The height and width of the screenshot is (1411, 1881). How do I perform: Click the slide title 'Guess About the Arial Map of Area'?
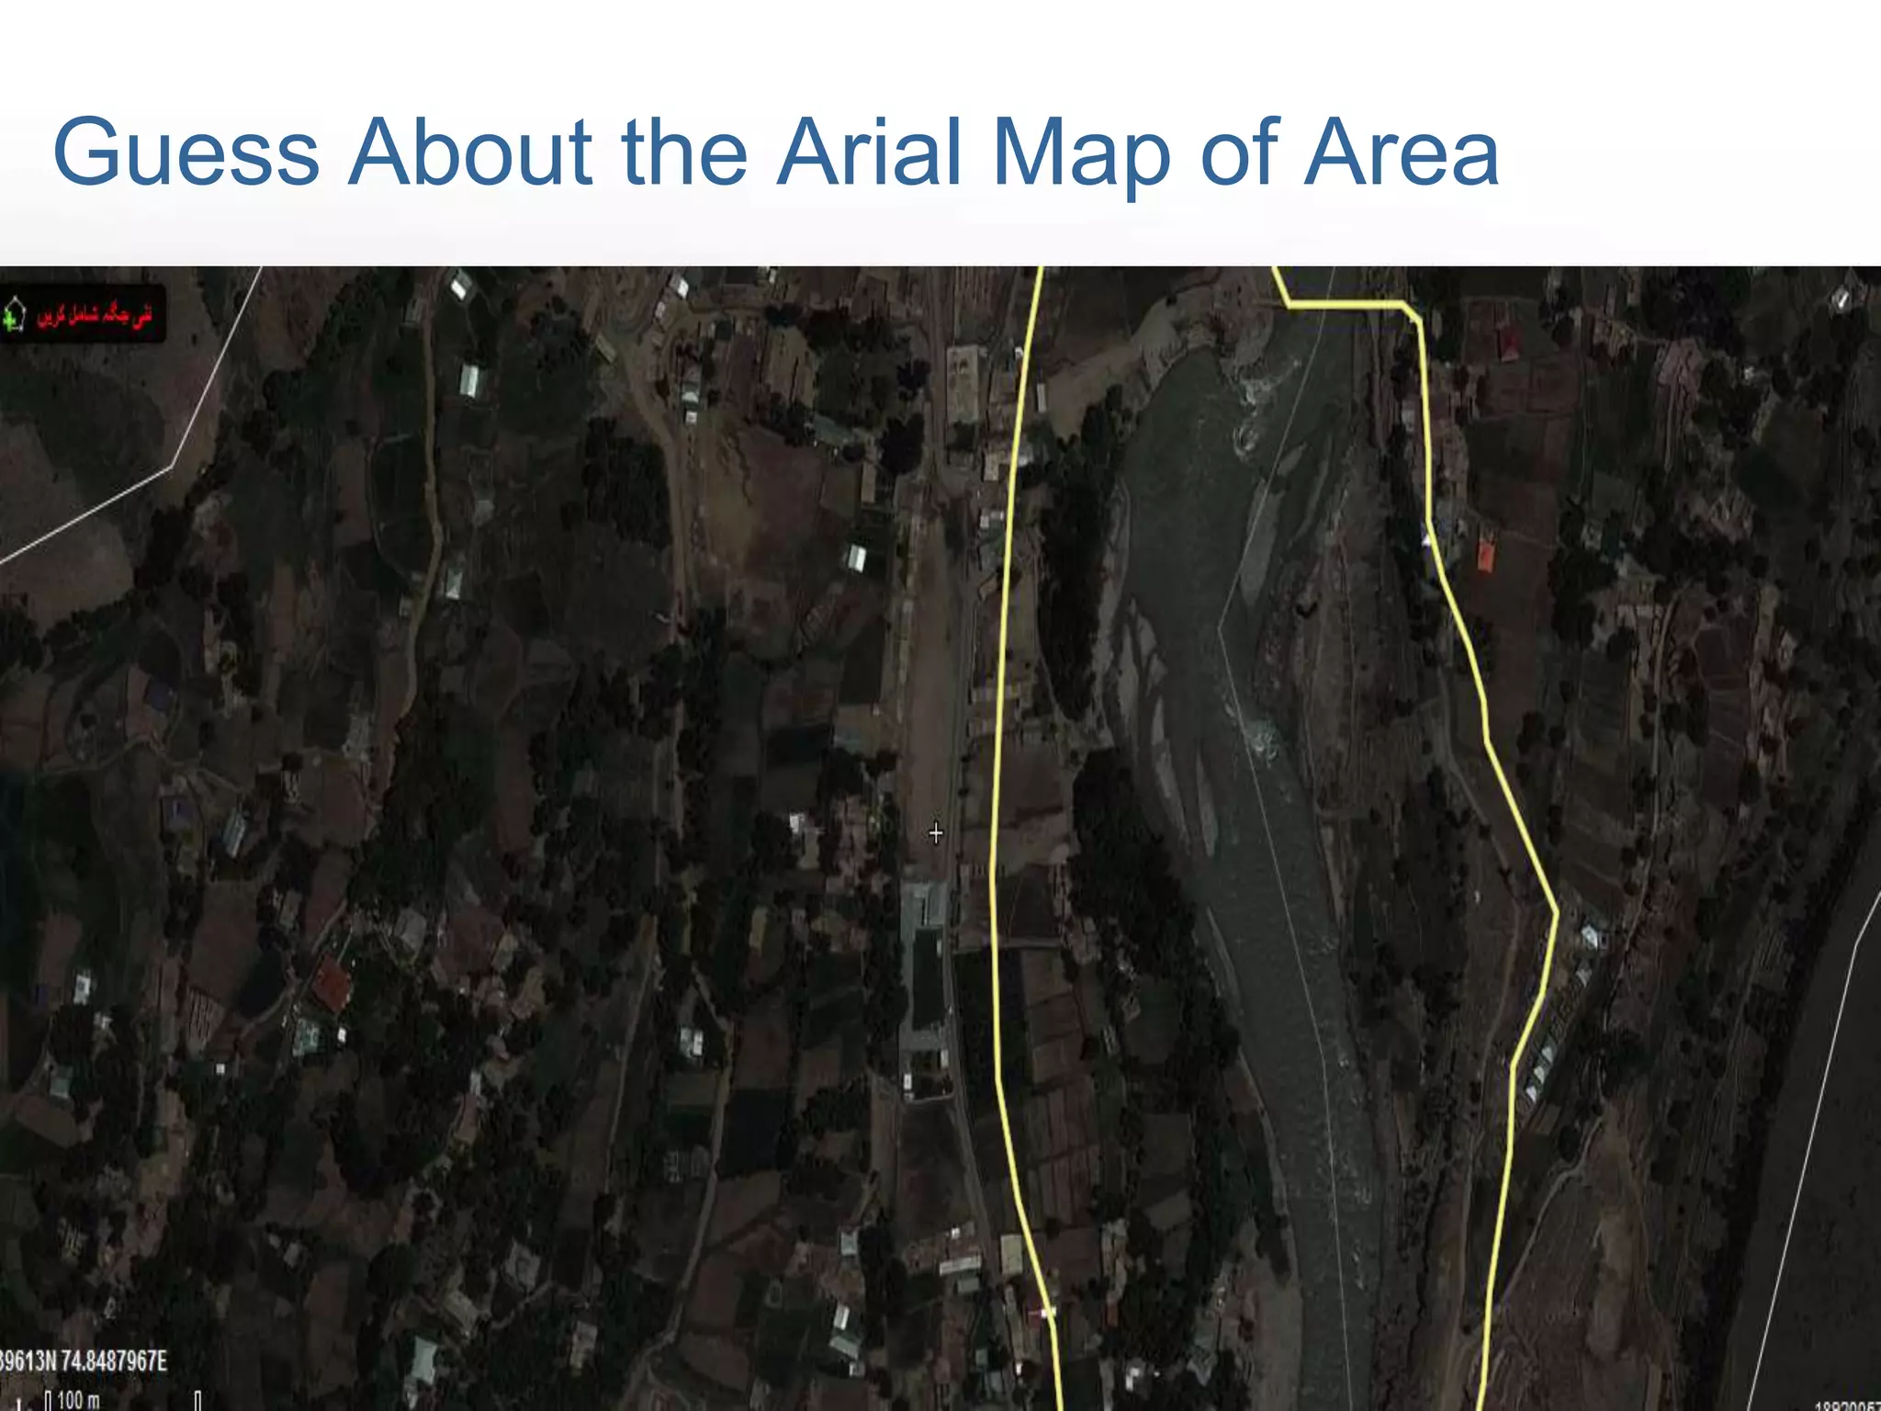(x=776, y=152)
